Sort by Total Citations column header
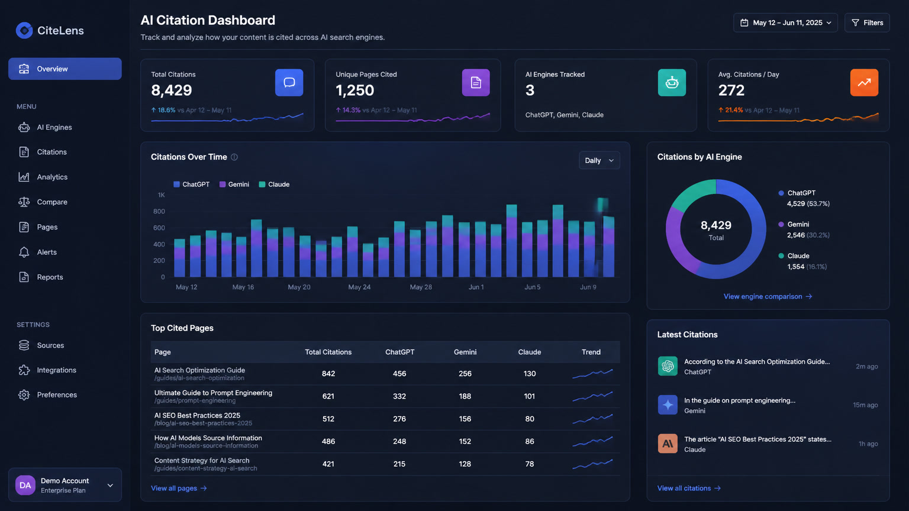 (328, 352)
